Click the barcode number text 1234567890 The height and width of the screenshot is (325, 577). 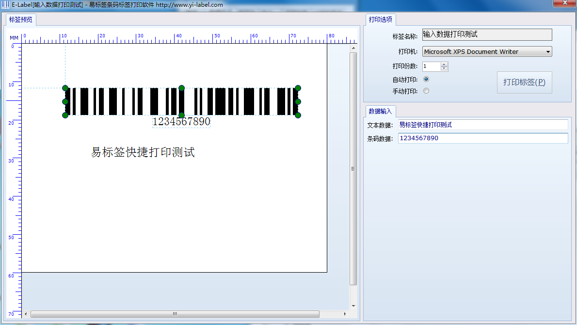(181, 121)
